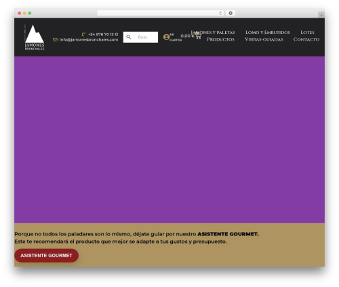Focus the Buscar search field
This screenshot has width=339, height=287.
click(140, 37)
